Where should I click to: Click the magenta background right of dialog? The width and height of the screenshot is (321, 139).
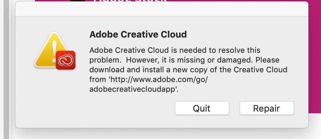coord(315,52)
